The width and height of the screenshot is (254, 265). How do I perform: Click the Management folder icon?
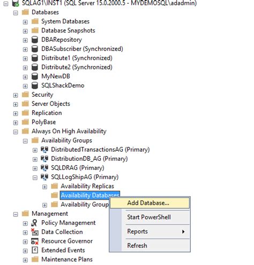click(x=25, y=213)
